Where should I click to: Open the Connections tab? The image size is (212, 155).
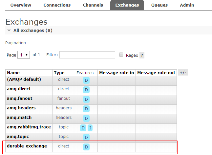pyautogui.click(x=57, y=5)
